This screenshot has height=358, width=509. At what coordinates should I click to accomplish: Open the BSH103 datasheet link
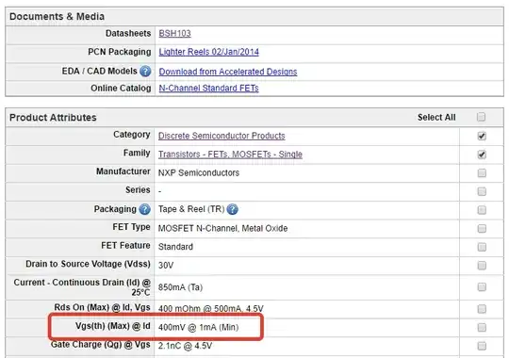point(174,33)
